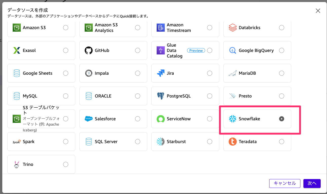Select the MySQL radio button
This screenshot has width=327, height=194.
point(66,96)
